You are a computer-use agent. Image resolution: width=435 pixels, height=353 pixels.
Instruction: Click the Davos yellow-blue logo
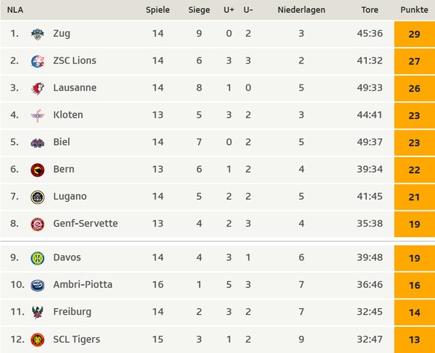click(37, 258)
